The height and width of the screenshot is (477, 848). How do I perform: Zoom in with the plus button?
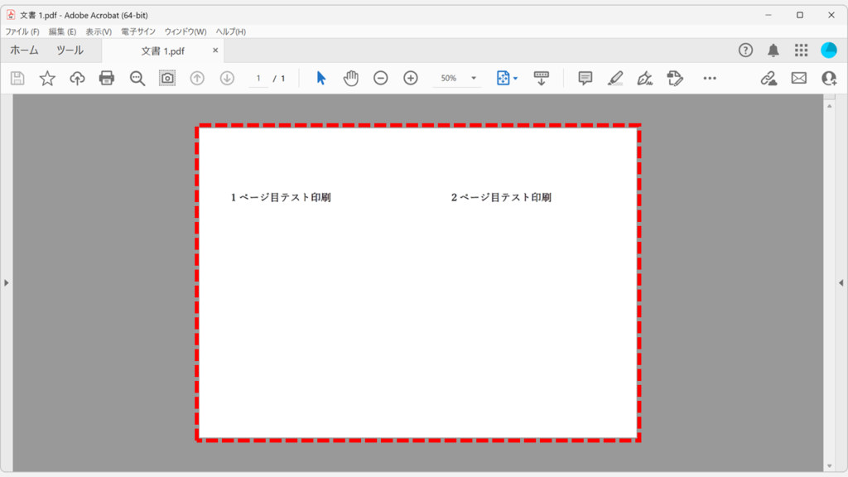pyautogui.click(x=411, y=79)
